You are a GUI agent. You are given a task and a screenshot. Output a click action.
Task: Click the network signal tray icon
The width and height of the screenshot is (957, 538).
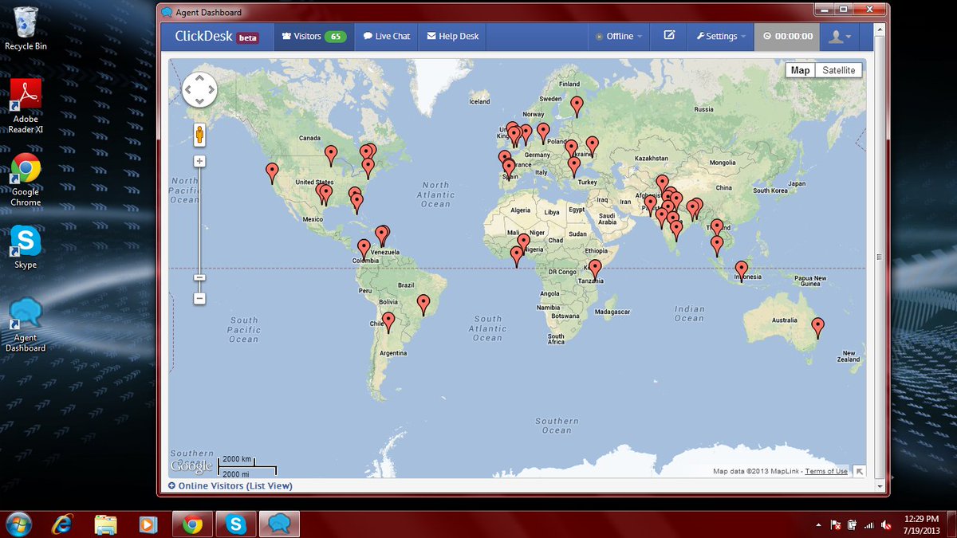point(868,525)
